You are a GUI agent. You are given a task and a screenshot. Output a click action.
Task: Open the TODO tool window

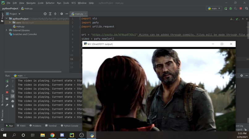(x=21, y=126)
